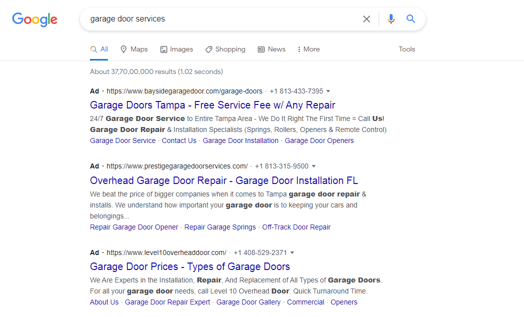Start voice search with the microphone icon
Screen dimensions: 524x317
(x=391, y=19)
